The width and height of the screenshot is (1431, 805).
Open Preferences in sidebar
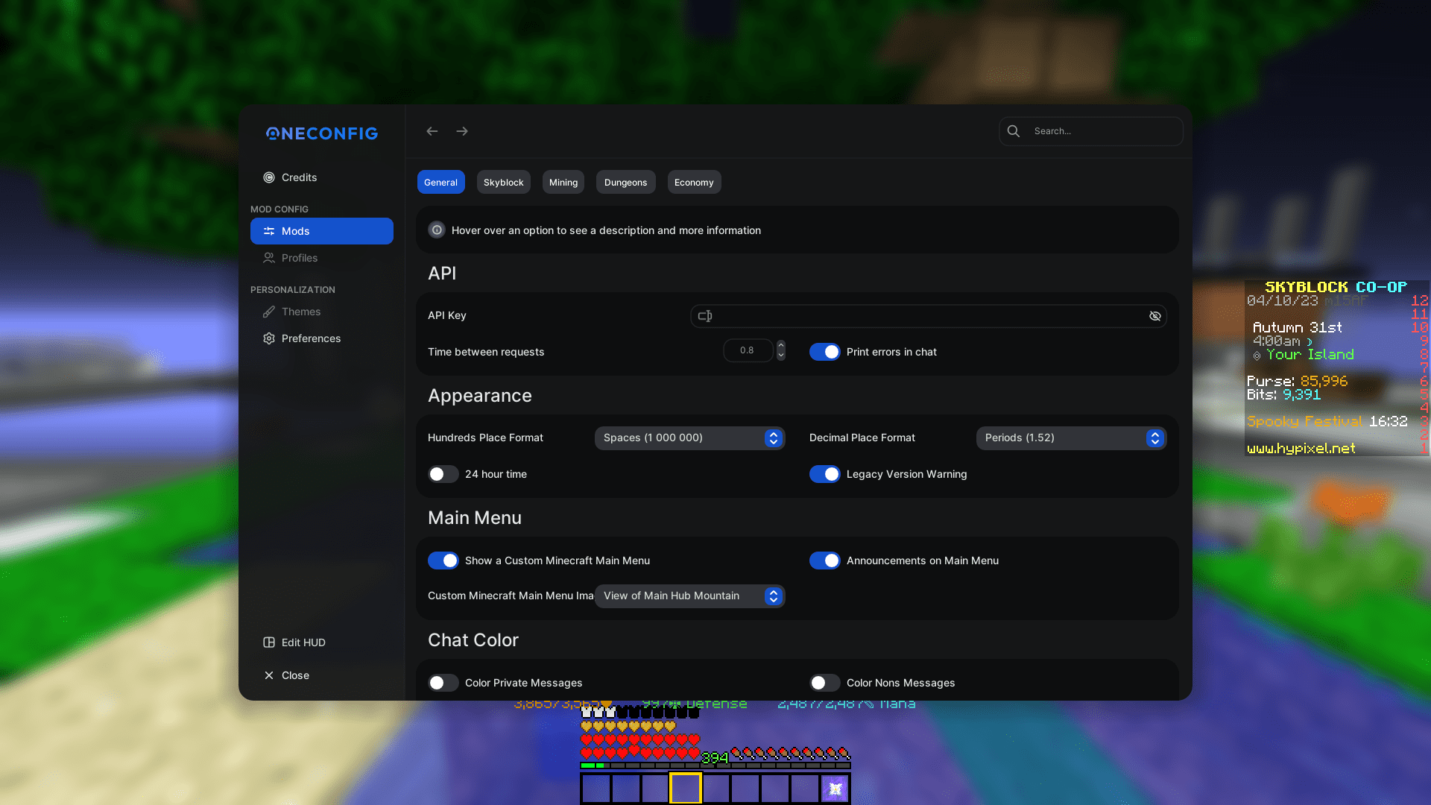pyautogui.click(x=322, y=338)
